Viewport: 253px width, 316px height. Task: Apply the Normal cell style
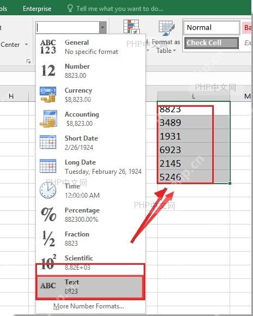212,27
